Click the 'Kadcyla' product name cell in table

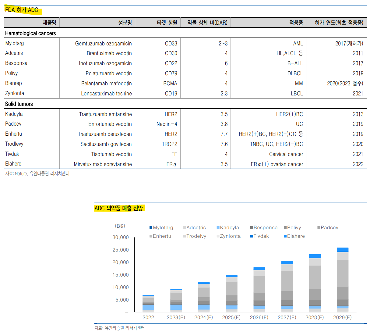[x=14, y=114]
